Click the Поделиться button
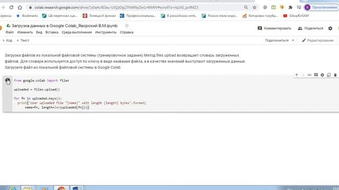The image size is (339, 190). [x=310, y=28]
